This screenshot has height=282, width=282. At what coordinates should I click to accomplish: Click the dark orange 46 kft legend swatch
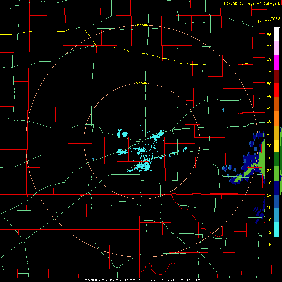click(277, 104)
